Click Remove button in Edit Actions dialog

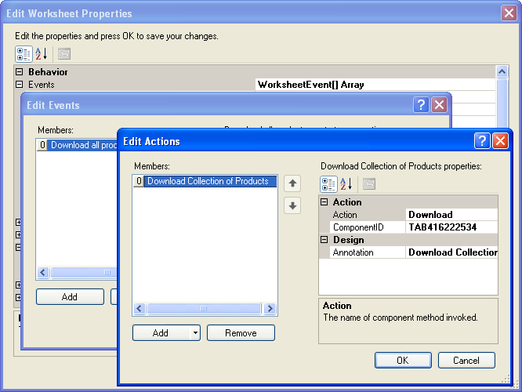point(241,332)
